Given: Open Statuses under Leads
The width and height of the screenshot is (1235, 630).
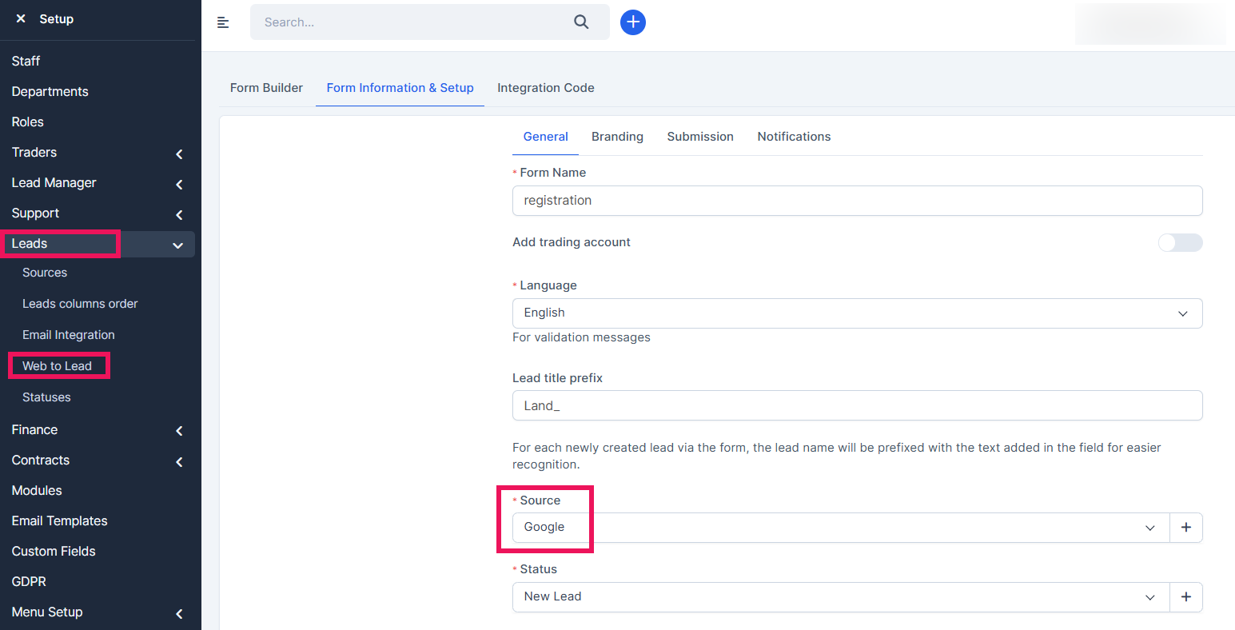Looking at the screenshot, I should point(46,397).
